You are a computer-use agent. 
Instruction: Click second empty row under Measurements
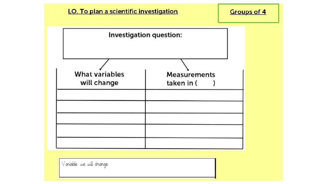(194, 107)
